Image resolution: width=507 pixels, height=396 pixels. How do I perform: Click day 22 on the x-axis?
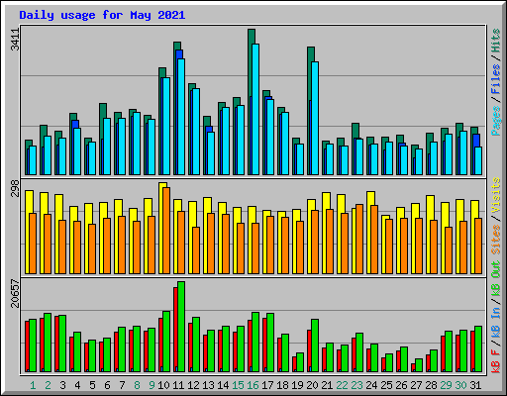342,385
